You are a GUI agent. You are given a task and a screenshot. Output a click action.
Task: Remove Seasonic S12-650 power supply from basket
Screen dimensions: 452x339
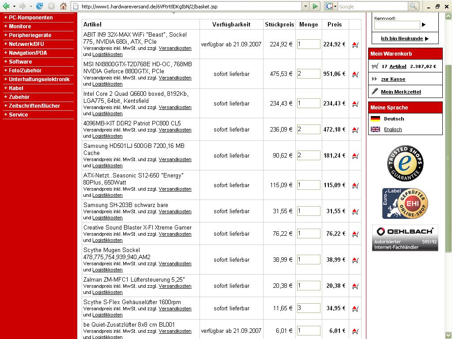click(355, 185)
